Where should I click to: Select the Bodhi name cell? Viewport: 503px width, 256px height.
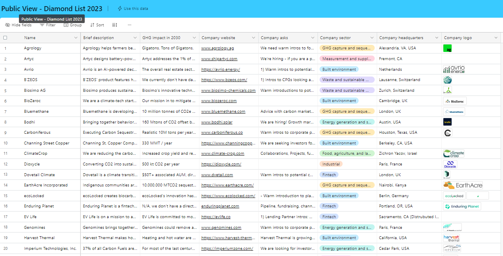[51, 122]
